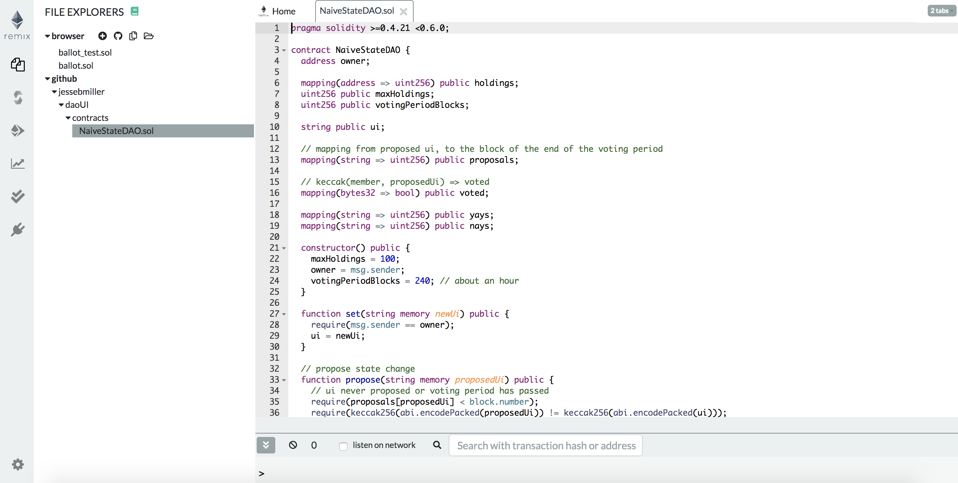Create new file with the plus icon
The image size is (958, 483).
coord(102,36)
